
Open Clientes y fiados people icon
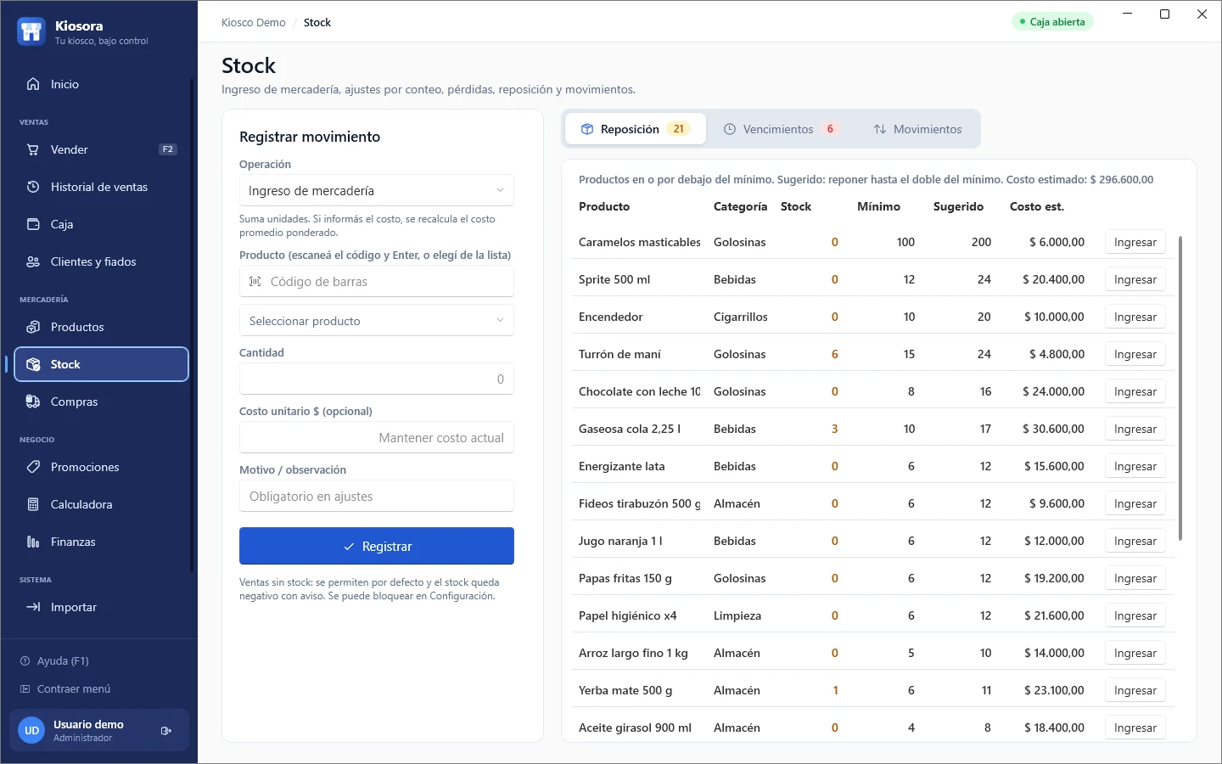pyautogui.click(x=33, y=261)
